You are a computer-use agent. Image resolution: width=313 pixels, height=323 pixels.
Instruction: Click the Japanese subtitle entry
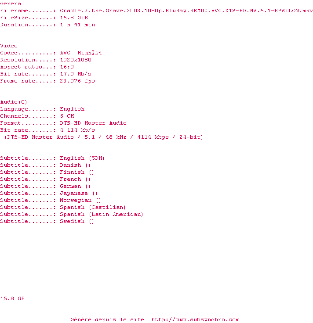[x=49, y=193]
